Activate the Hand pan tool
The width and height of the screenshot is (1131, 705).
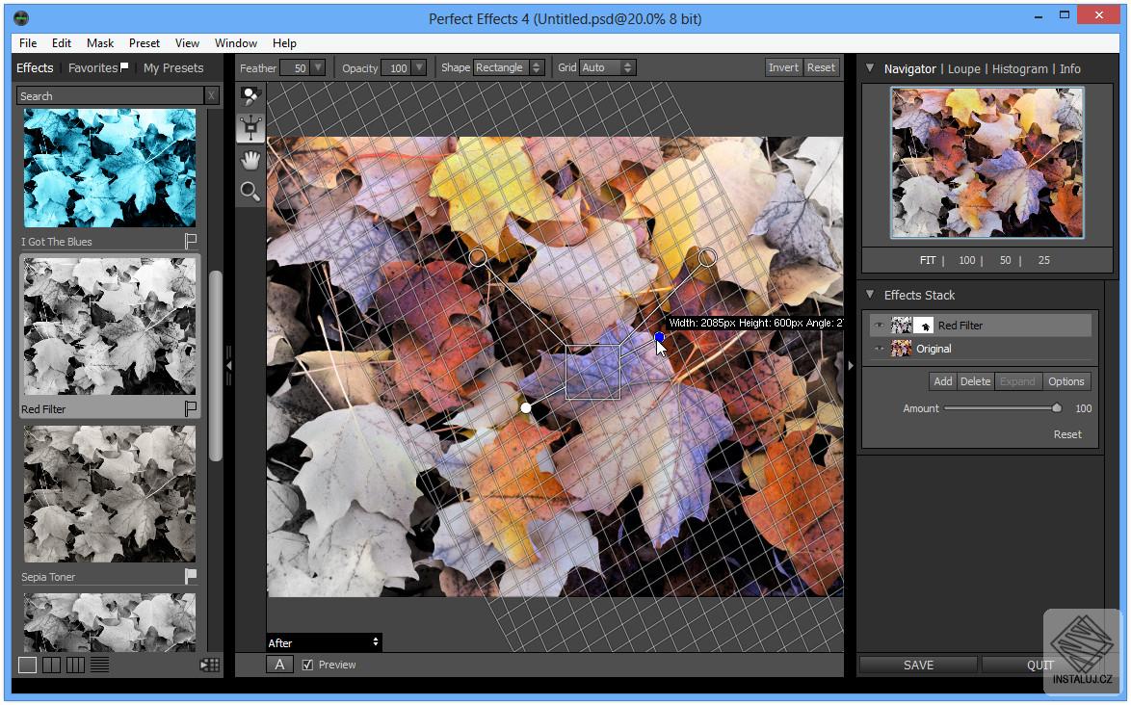click(x=250, y=160)
